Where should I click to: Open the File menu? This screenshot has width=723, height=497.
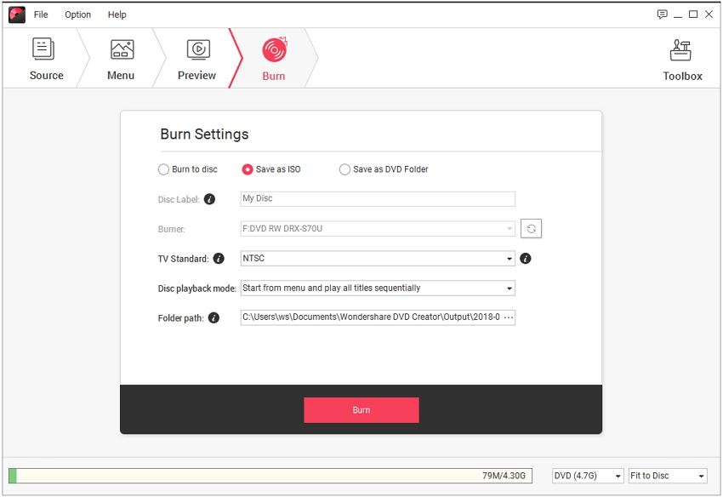coord(41,14)
